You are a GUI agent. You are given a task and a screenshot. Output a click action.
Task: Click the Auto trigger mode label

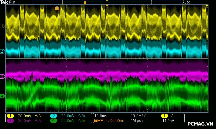tap(186, 2)
